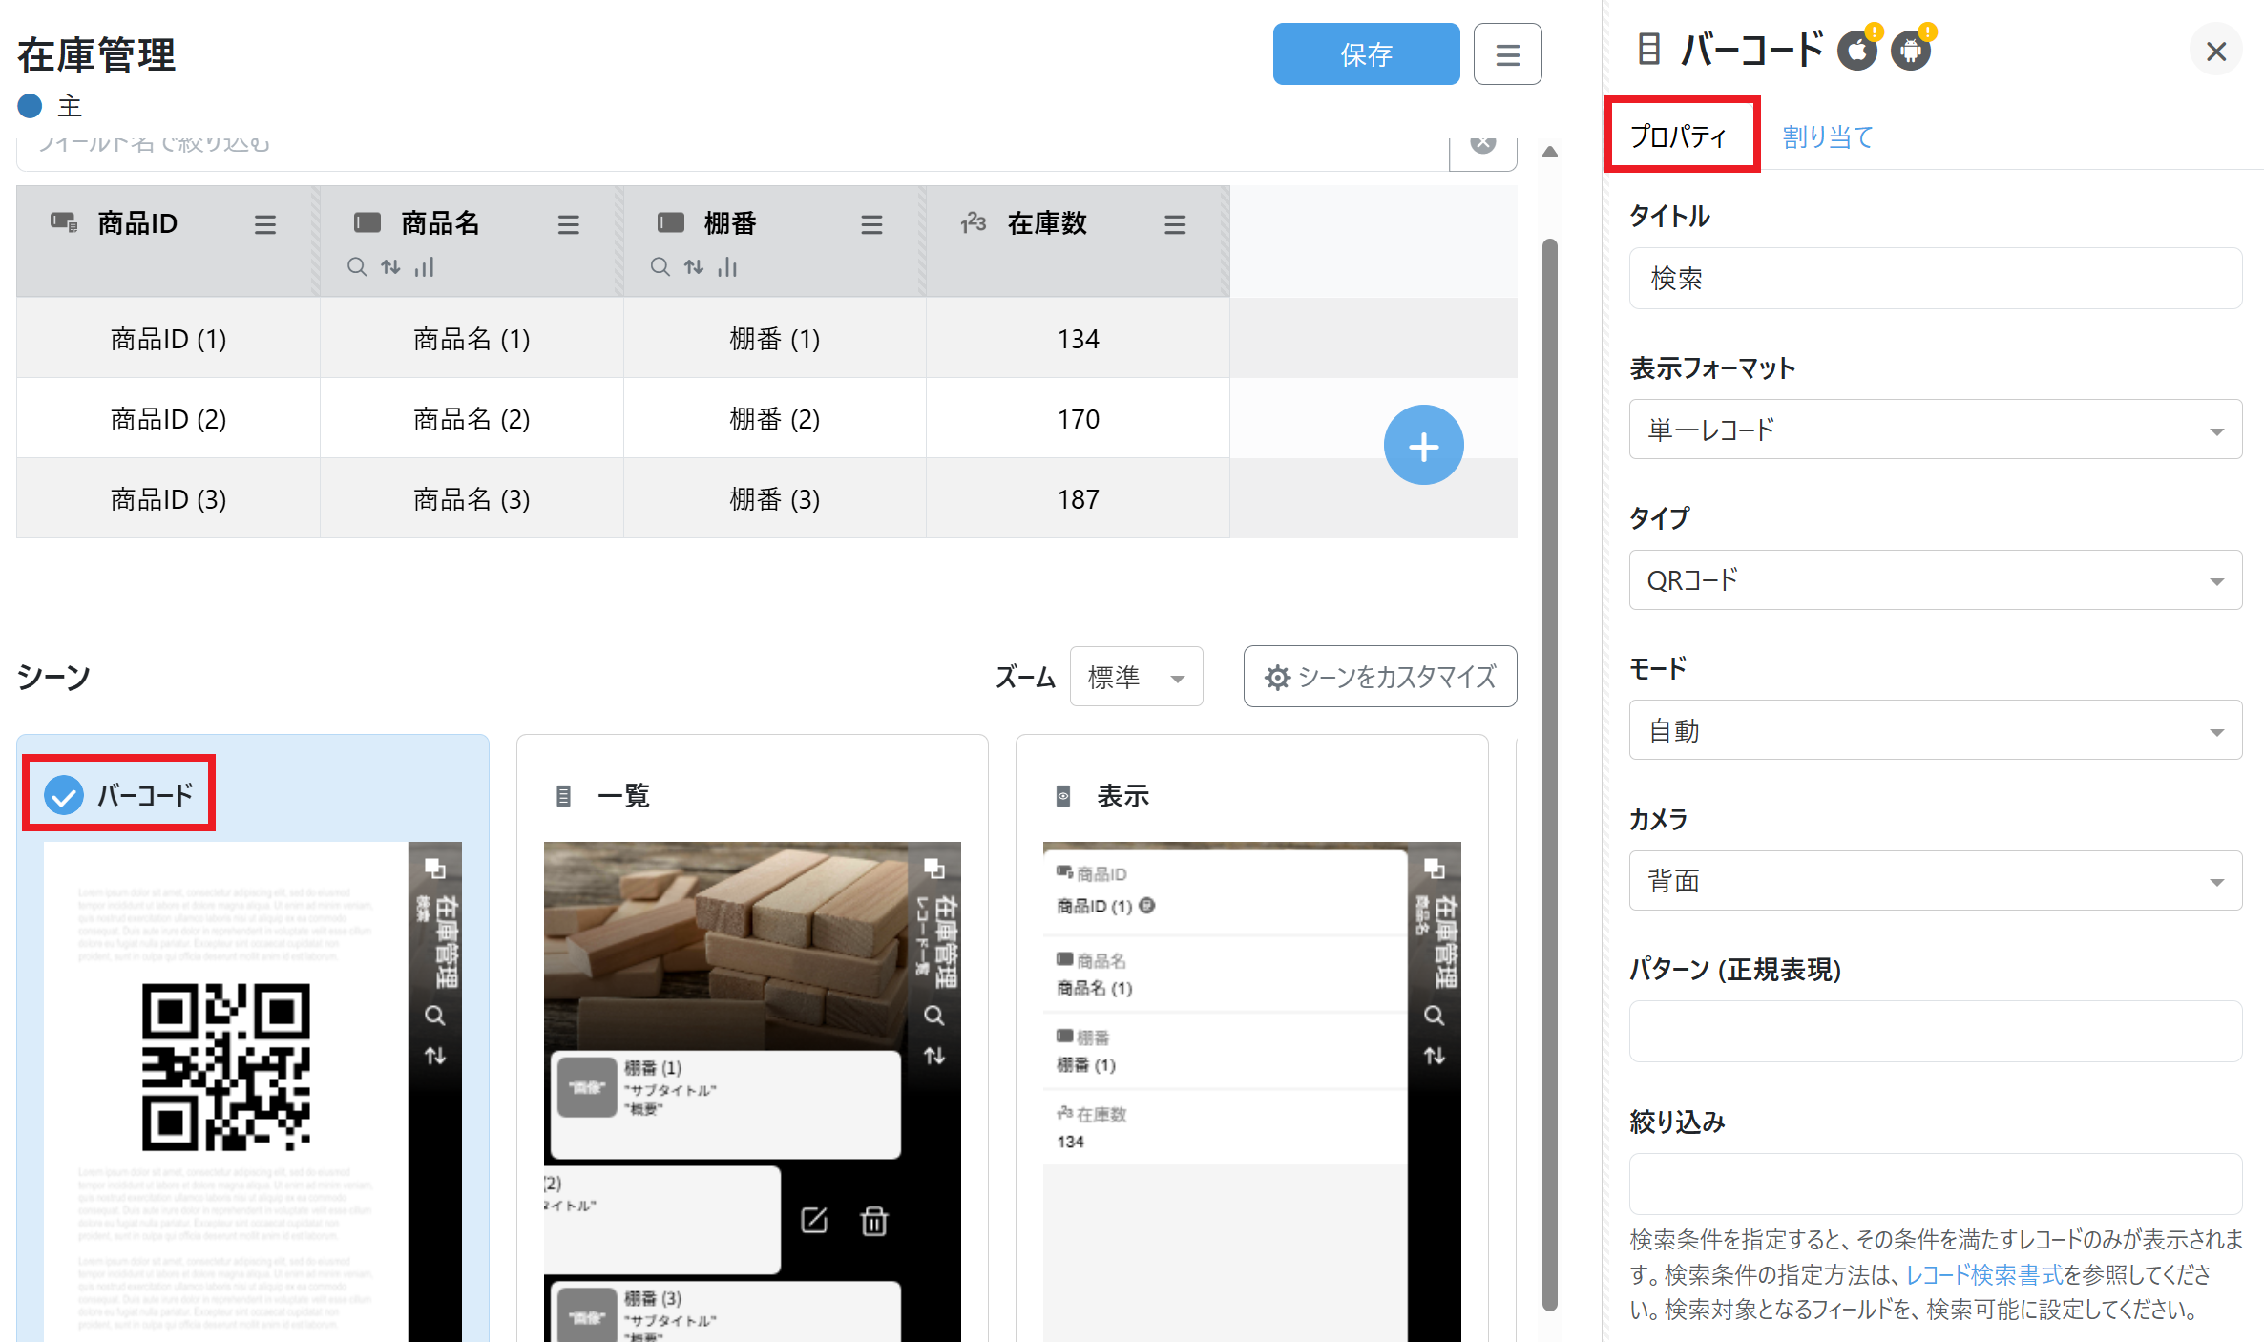Open the 商品ID column hamburger menu
This screenshot has width=2264, height=1342.
[265, 224]
